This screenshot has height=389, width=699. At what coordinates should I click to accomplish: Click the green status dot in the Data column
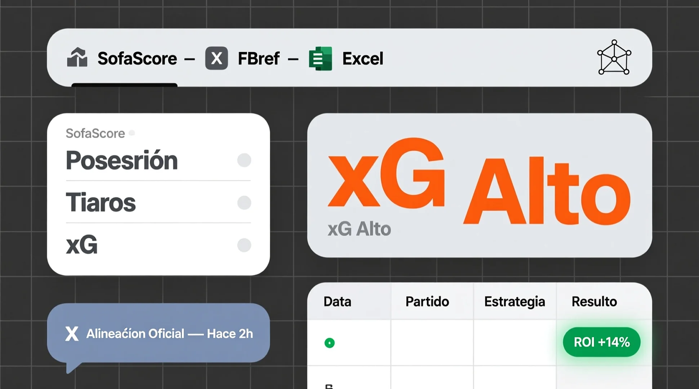[329, 343]
